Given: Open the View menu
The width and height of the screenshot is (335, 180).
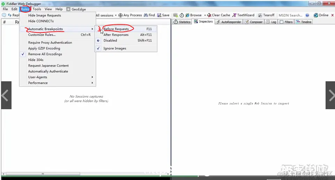Looking at the screenshot, I should (x=48, y=9).
